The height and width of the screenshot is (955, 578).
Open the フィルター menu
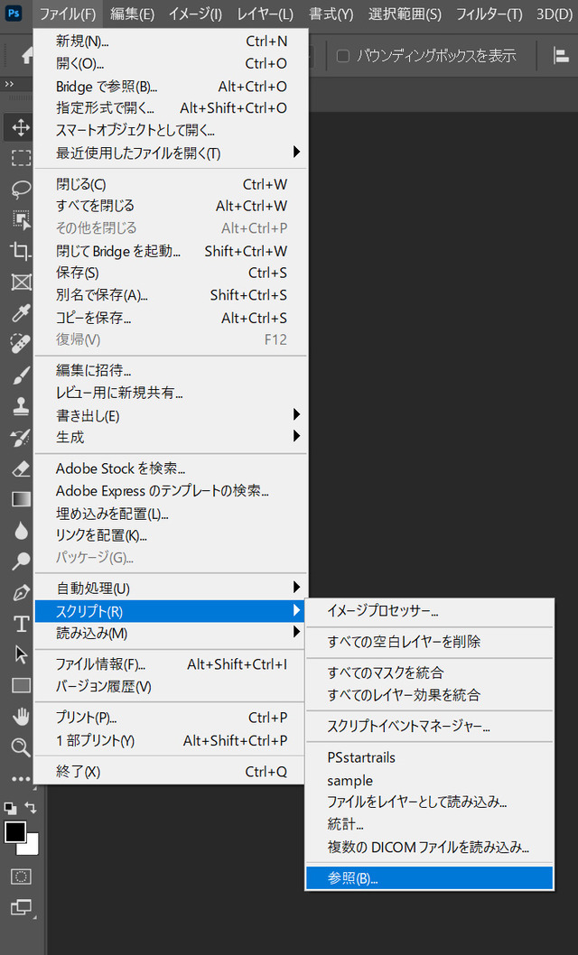489,14
